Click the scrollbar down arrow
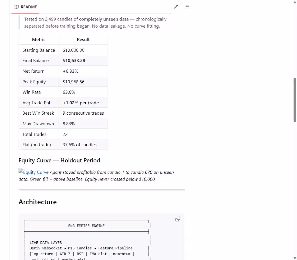297x260 pixels. click(x=295, y=258)
